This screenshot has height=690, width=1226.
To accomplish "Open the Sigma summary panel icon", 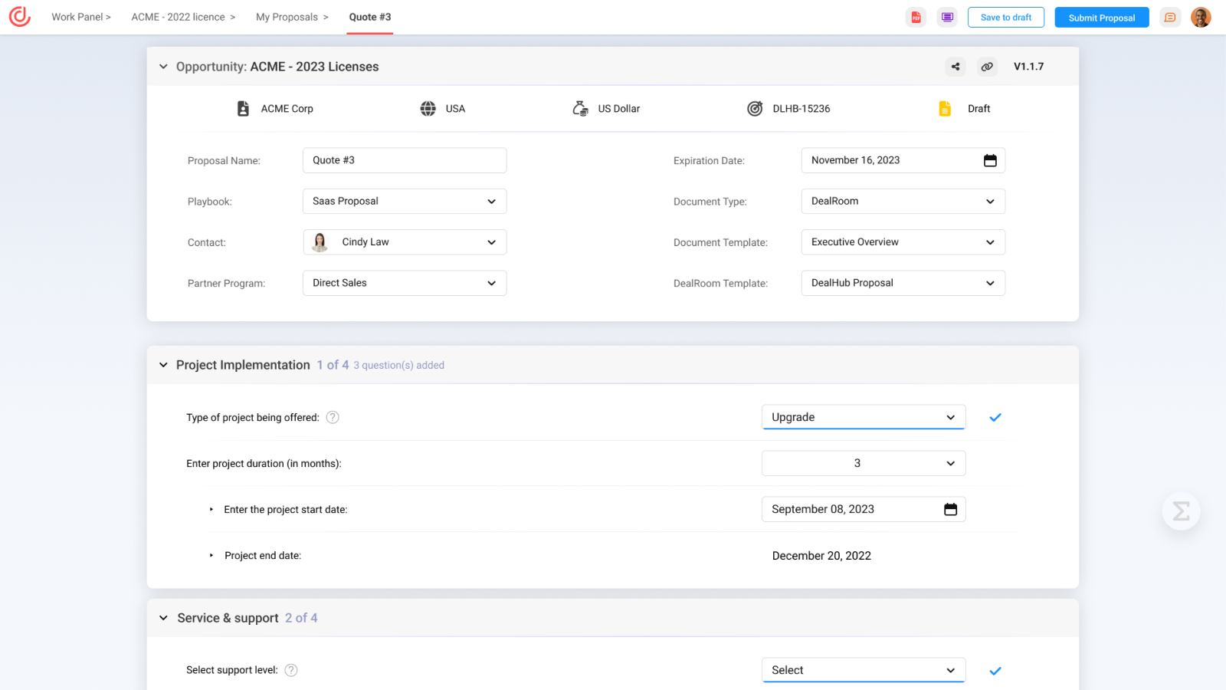I will tap(1181, 511).
